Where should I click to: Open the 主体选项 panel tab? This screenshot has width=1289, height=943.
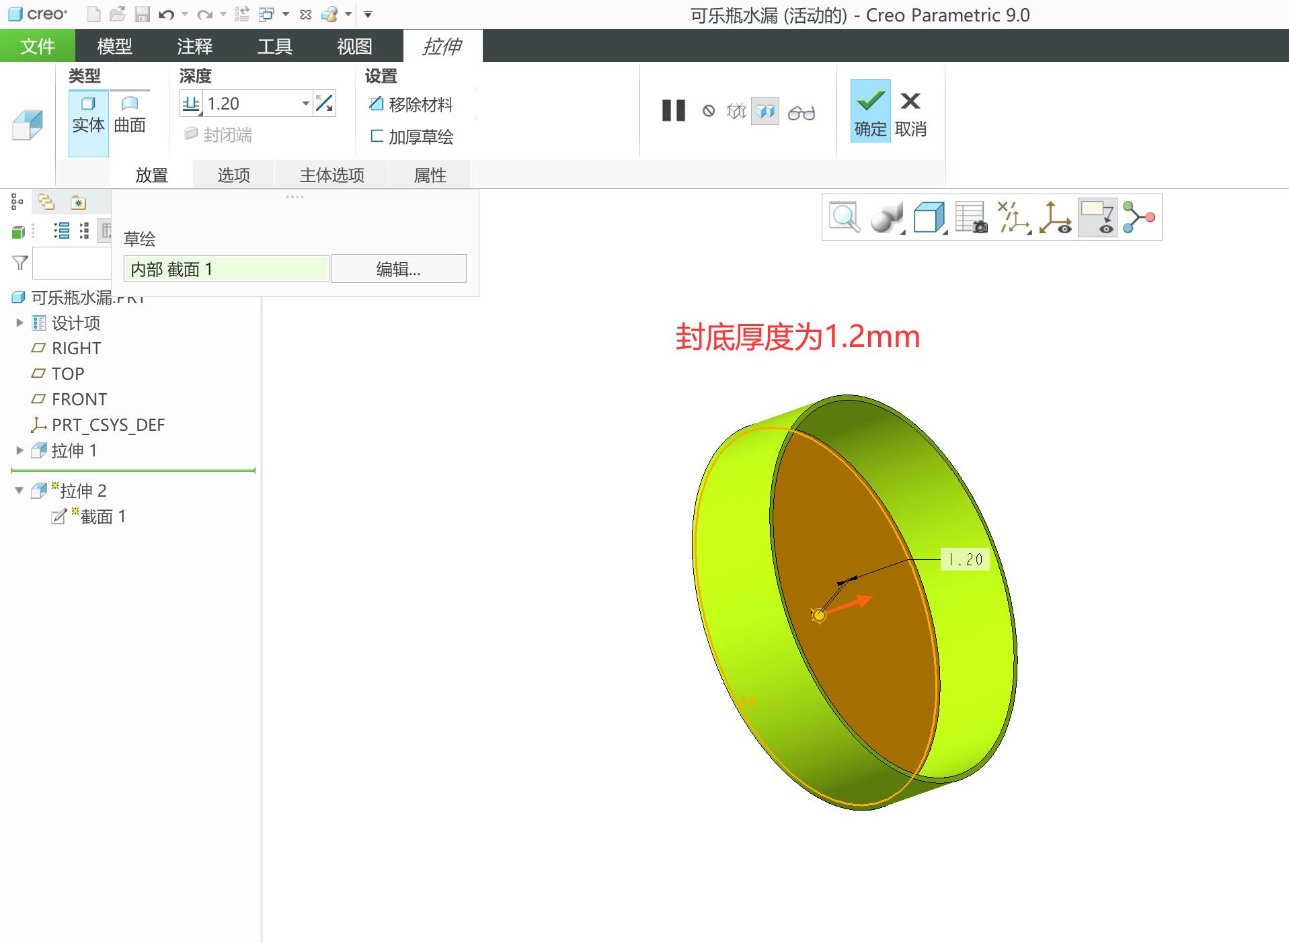332,175
